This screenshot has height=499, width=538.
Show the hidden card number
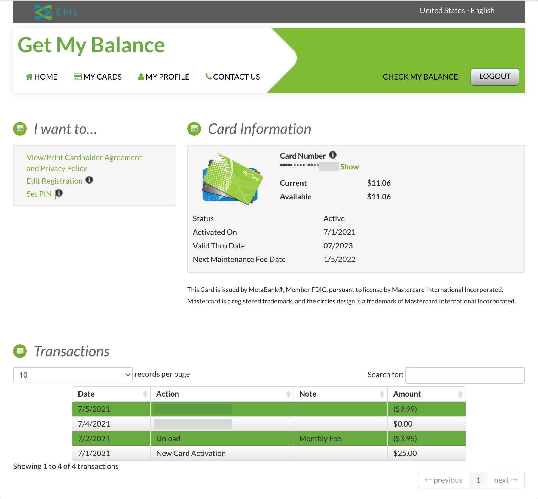tap(349, 167)
